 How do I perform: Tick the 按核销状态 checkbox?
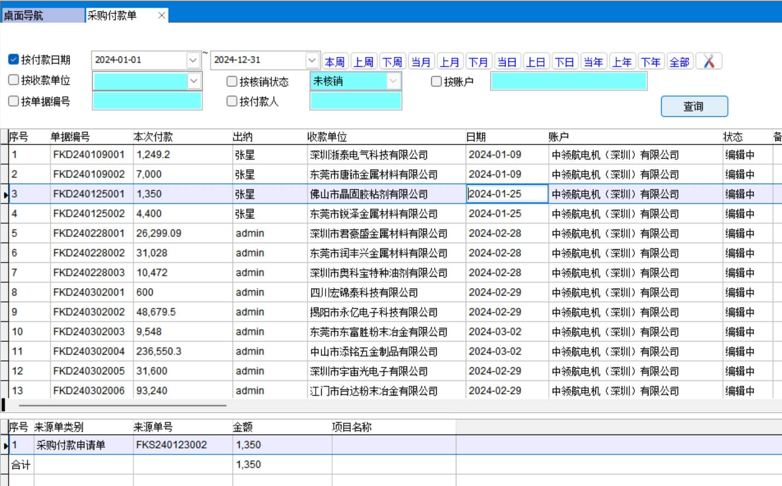(232, 81)
